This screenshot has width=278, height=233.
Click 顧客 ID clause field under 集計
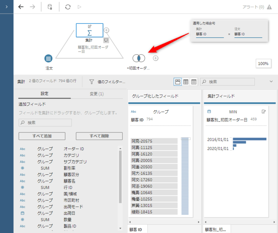pyautogui.click(x=210, y=34)
